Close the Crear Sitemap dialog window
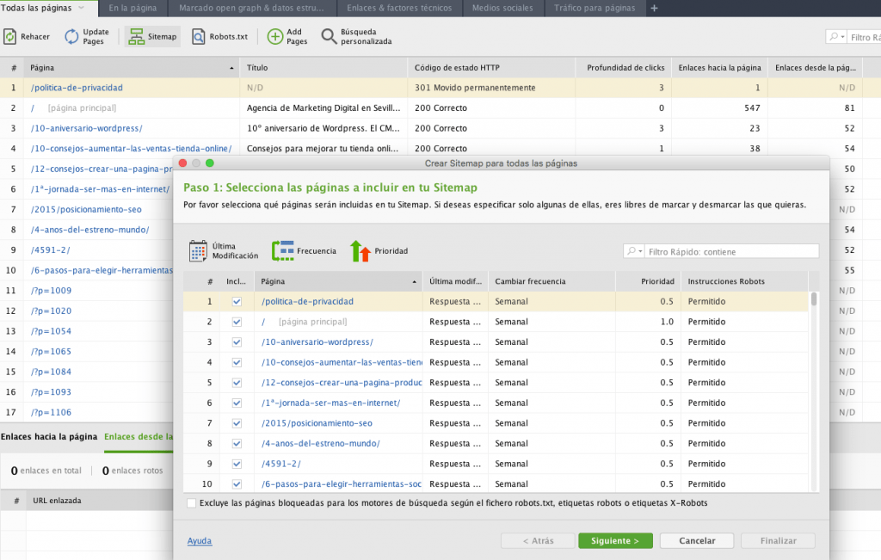 (x=182, y=163)
